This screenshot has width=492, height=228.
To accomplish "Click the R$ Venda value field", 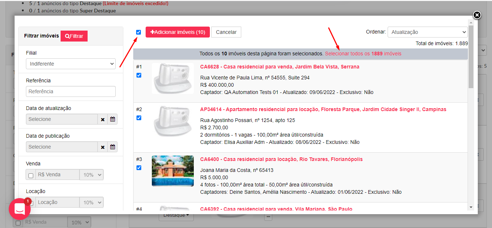I will (x=57, y=175).
